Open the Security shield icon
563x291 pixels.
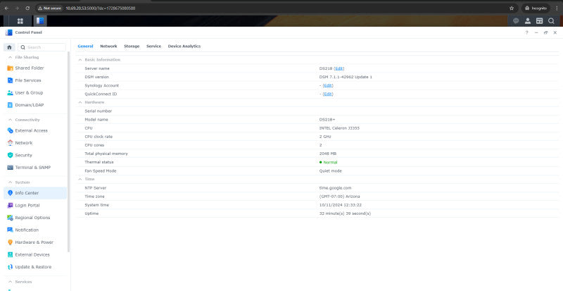coord(10,155)
